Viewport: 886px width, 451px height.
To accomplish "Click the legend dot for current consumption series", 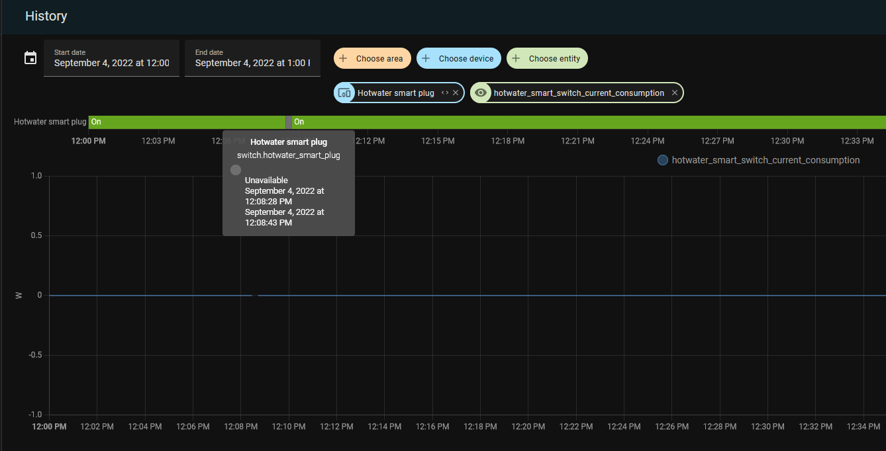I will (x=662, y=160).
